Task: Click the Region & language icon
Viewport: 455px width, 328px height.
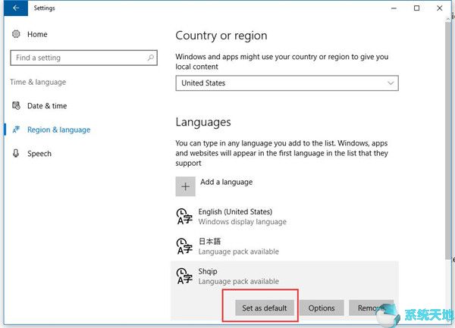Action: [x=16, y=130]
